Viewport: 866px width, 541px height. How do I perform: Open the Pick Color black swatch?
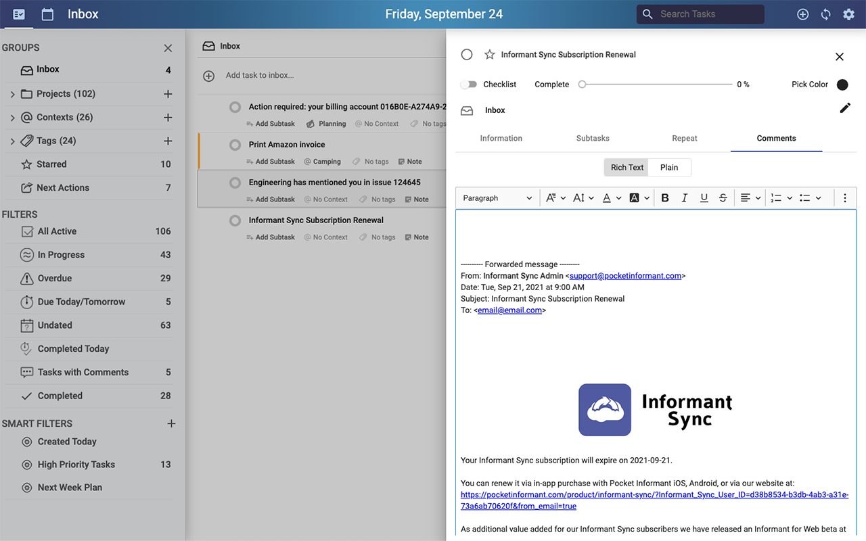point(842,85)
